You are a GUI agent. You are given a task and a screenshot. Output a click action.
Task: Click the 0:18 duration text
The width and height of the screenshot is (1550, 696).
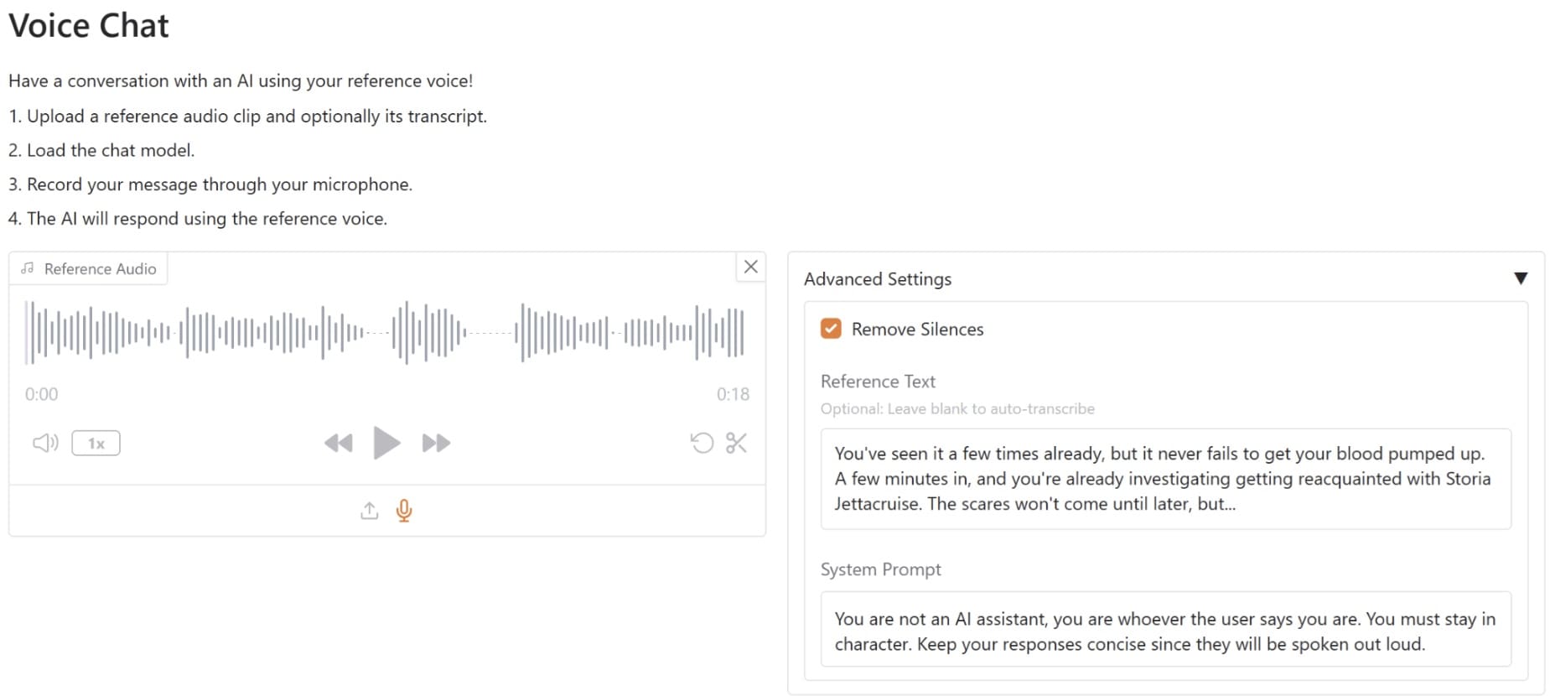[733, 394]
